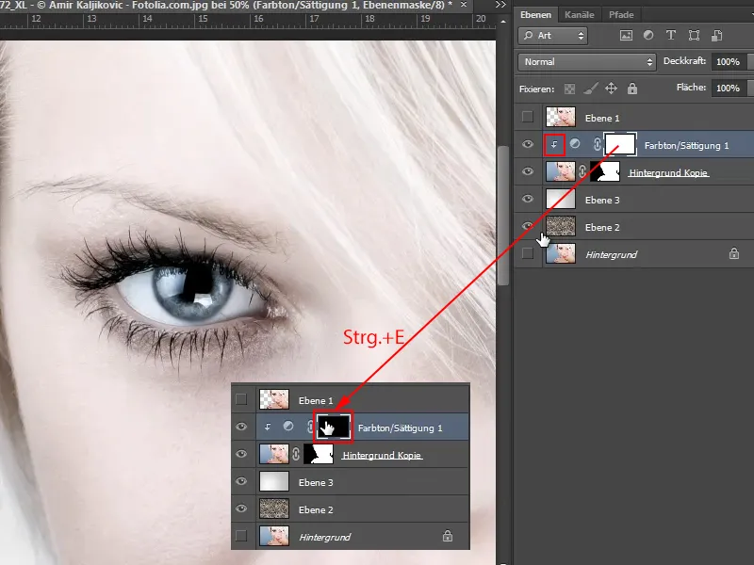Viewport: 754px width, 565px height.
Task: Click mask link icon of Farbton/Sättigung 1 in Ebenen panel
Action: [597, 145]
